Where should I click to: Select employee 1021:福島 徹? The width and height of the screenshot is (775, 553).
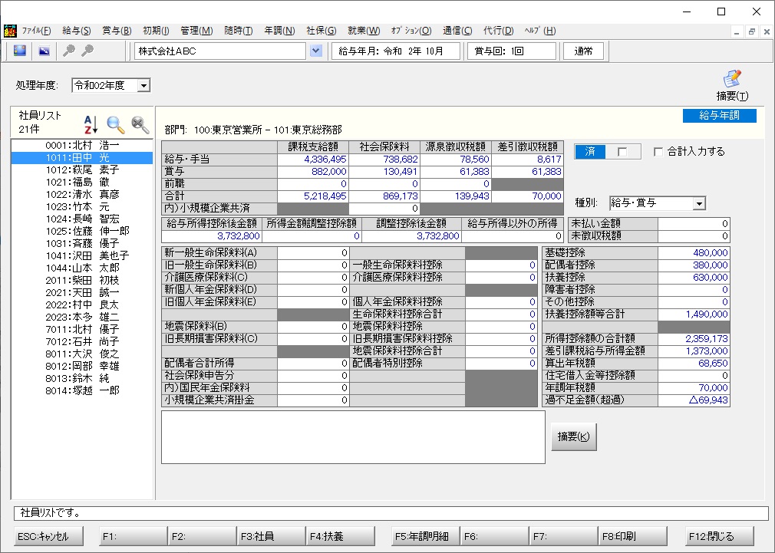point(82,183)
